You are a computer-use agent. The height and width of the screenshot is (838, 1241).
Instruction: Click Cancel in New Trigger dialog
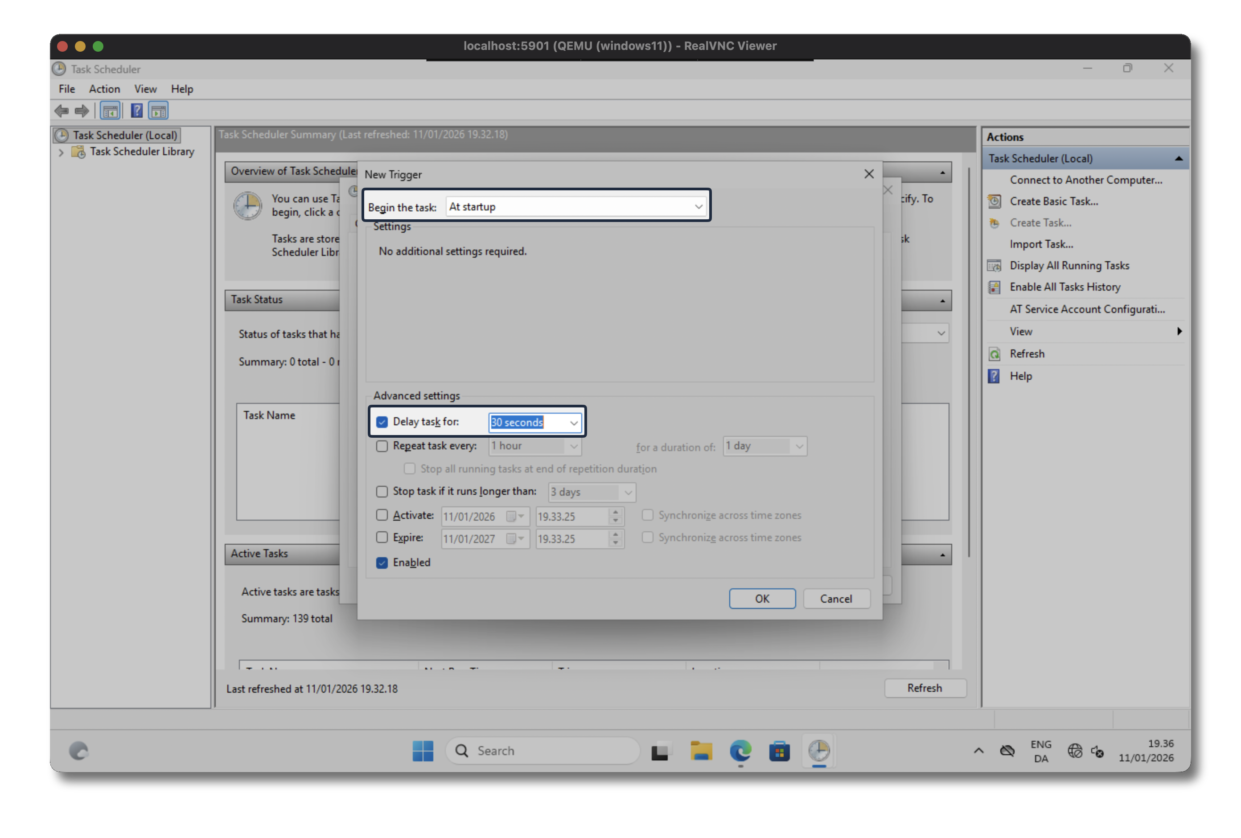(x=836, y=599)
